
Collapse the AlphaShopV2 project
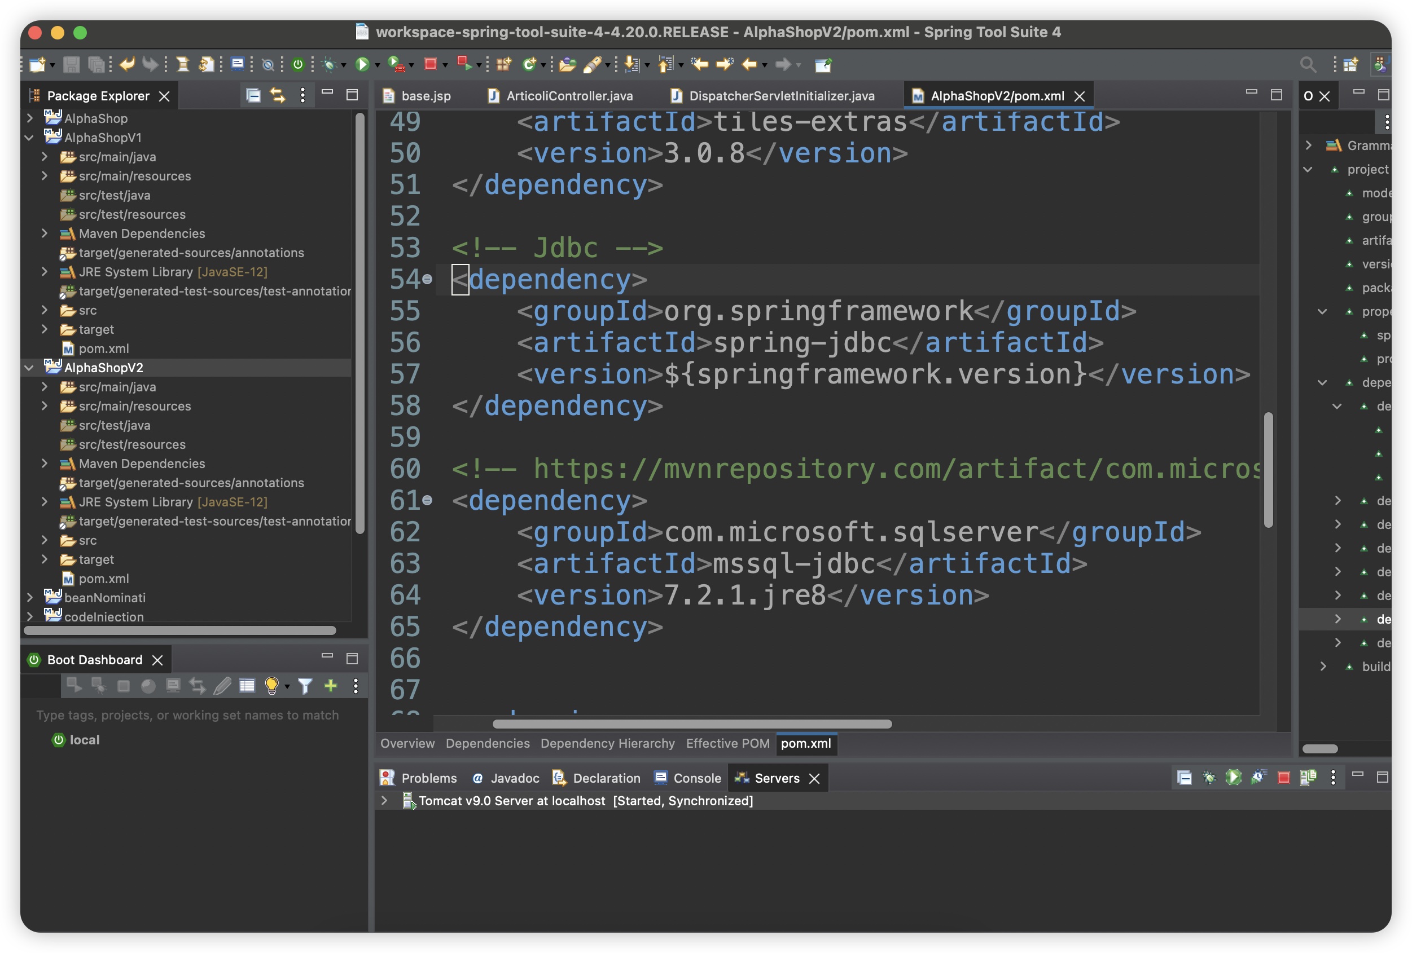[30, 368]
